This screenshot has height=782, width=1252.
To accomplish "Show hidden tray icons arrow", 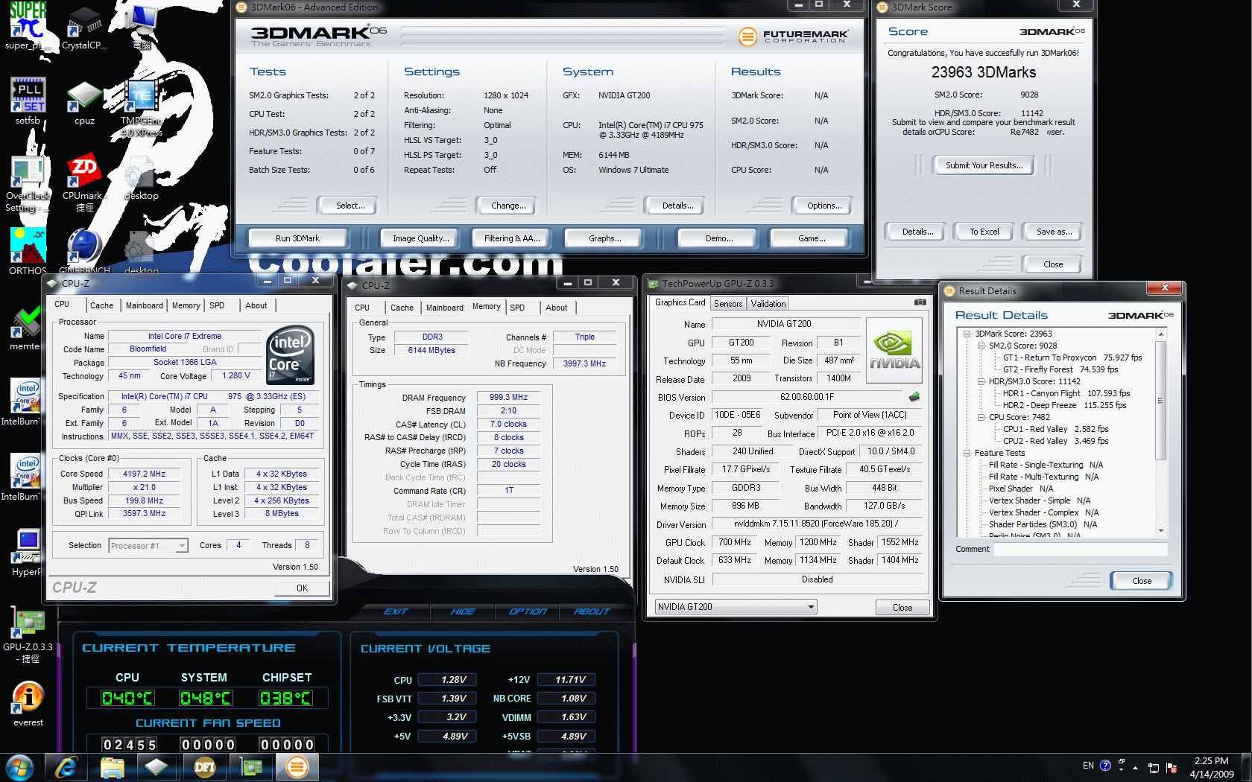I will pos(1135,767).
